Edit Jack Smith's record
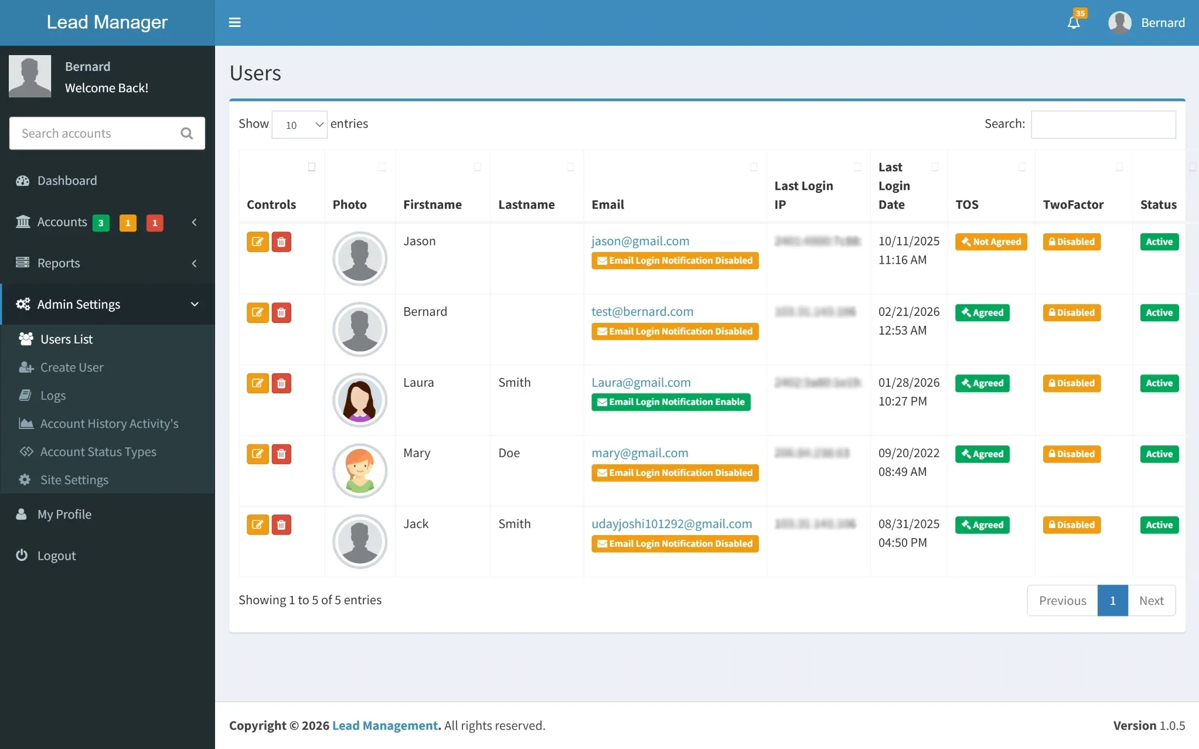1199x749 pixels. tap(257, 525)
